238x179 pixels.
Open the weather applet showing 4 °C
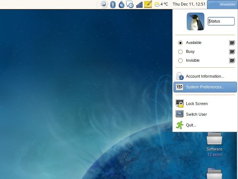pyautogui.click(x=161, y=4)
